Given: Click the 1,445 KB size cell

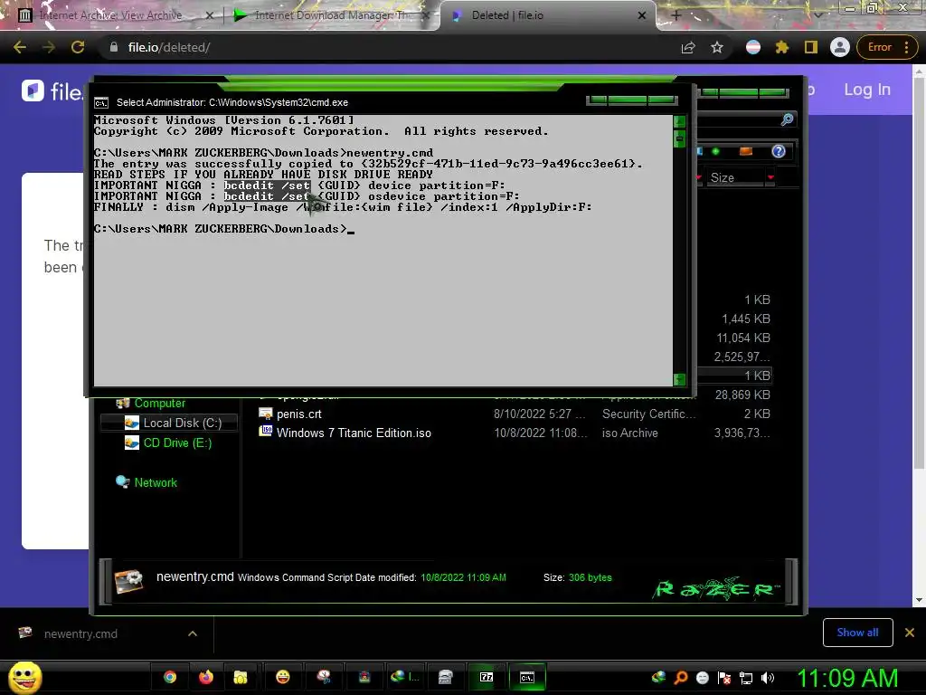Looking at the screenshot, I should tap(745, 319).
